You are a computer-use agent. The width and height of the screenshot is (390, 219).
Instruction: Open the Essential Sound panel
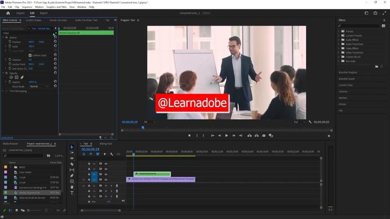(x=347, y=78)
